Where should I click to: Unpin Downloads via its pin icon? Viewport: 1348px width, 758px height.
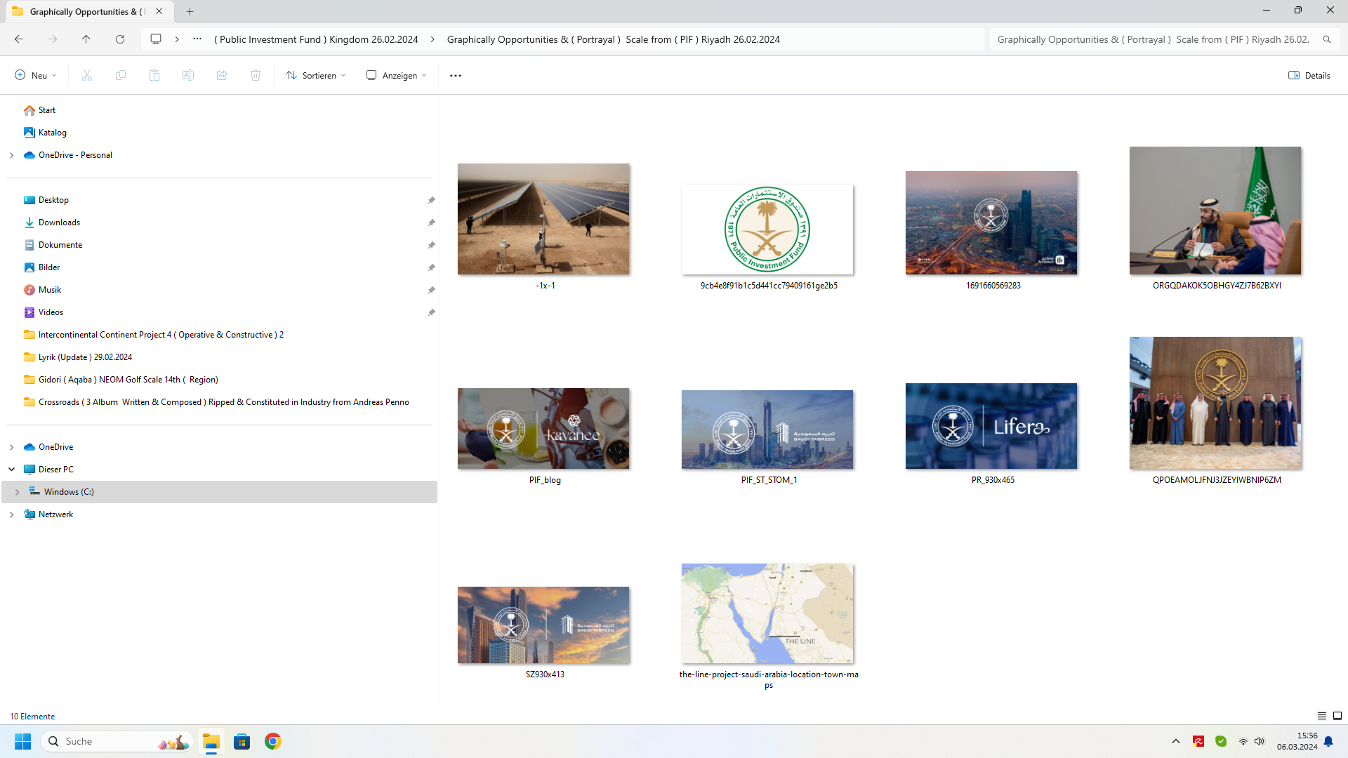coord(431,222)
